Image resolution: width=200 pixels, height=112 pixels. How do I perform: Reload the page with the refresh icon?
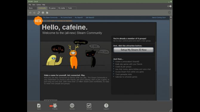(39, 13)
